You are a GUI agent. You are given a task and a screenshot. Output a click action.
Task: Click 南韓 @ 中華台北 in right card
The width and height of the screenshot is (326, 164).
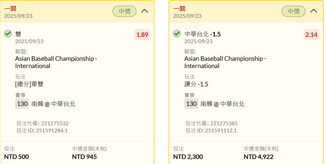(x=222, y=104)
